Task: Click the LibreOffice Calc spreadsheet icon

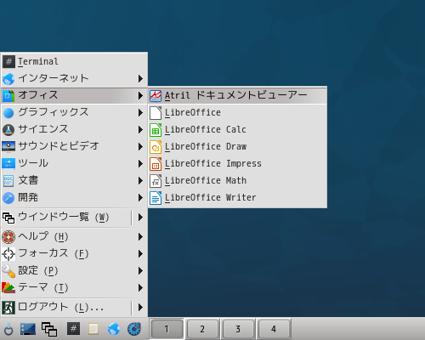Action: point(156,129)
